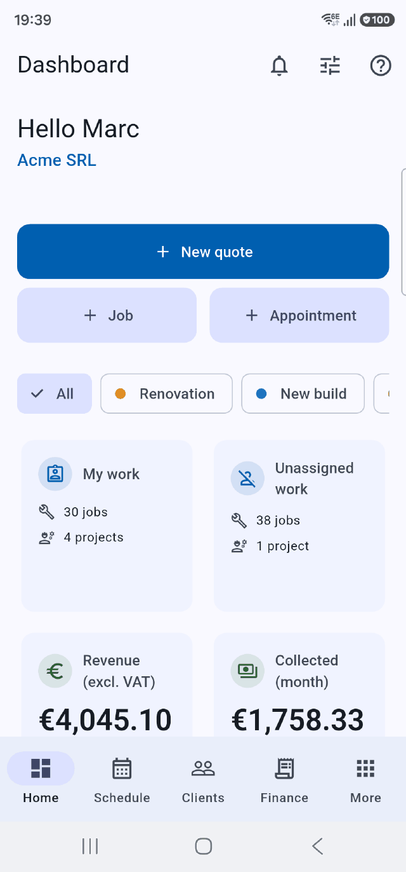Open the Unassigned work card

tap(299, 526)
